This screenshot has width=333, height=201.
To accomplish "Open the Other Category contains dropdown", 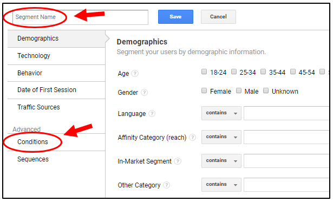I will tap(221, 185).
